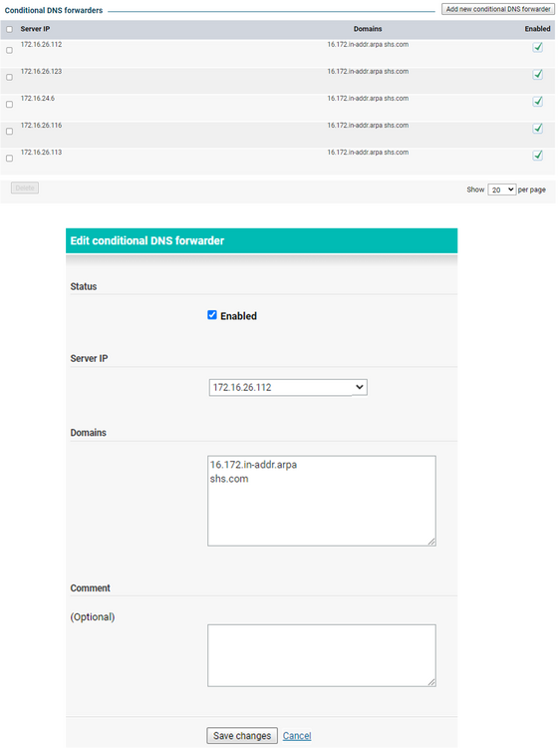Viewport: 558px width, 748px height.
Task: Click the green enabled checkmark for 172.16.24.6
Action: pos(537,101)
